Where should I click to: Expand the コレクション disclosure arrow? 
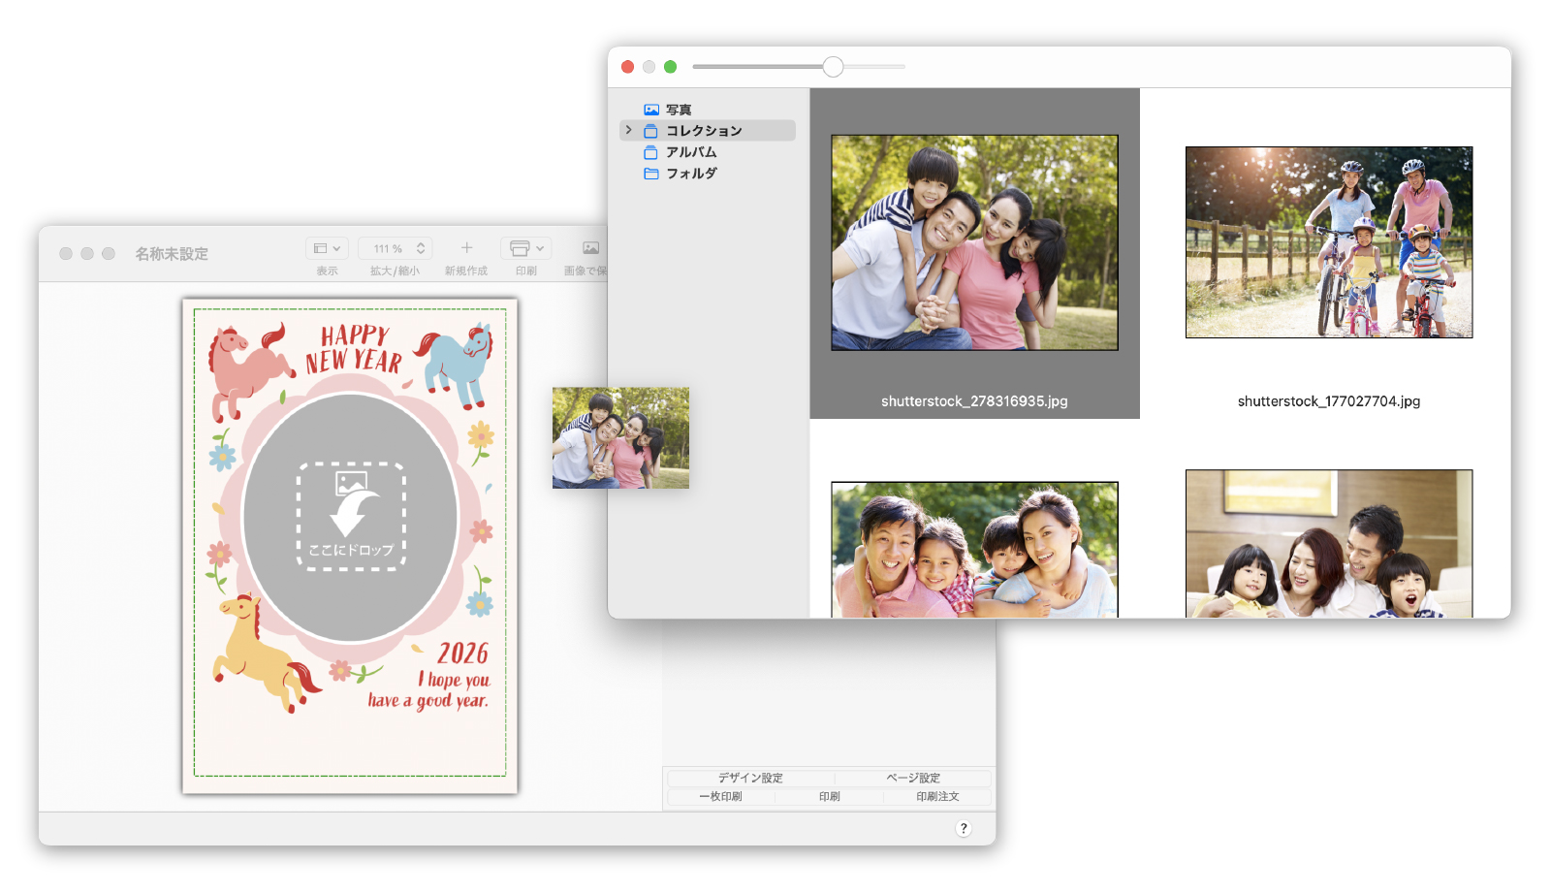(629, 130)
